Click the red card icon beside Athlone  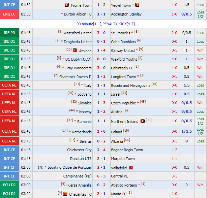pyautogui.click(x=75, y=51)
